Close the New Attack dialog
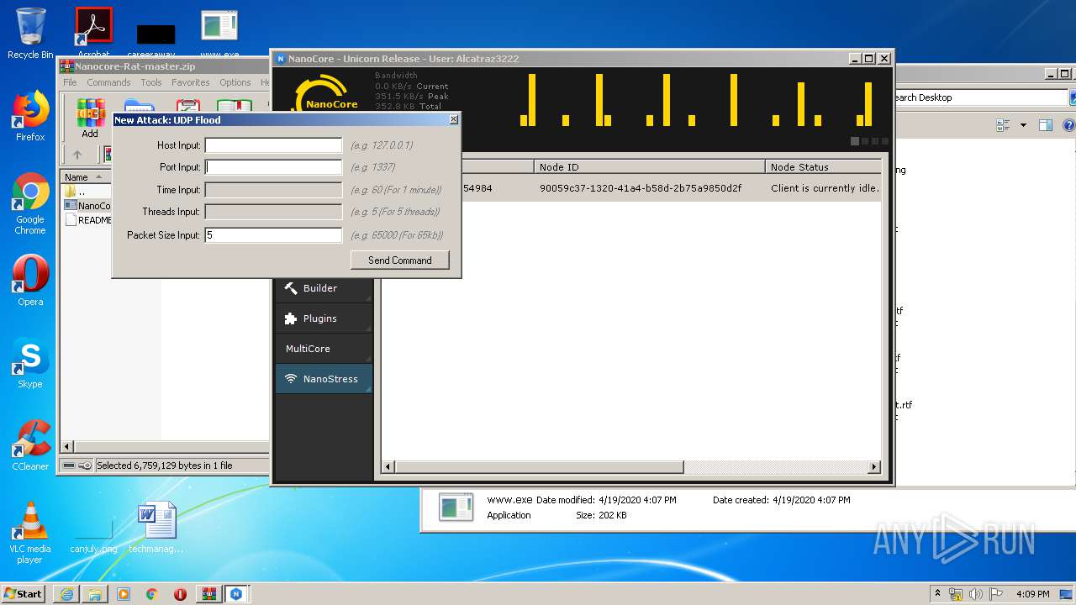The width and height of the screenshot is (1076, 605). [454, 119]
